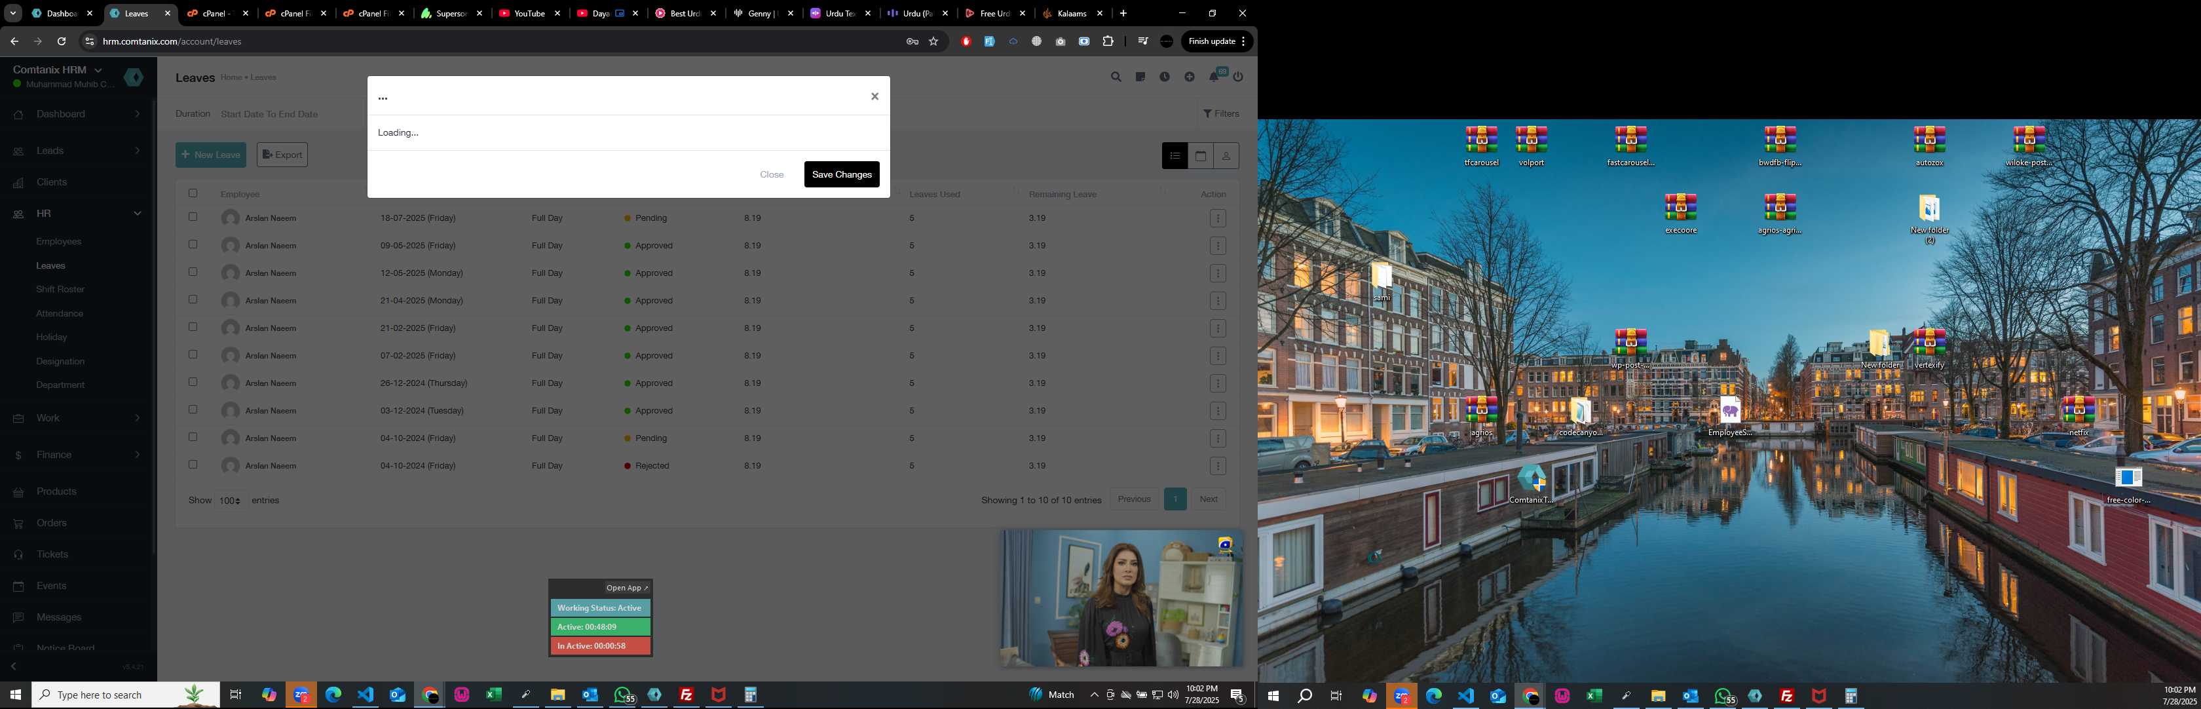This screenshot has height=709, width=2201.
Task: Click the plus quick-create icon in header
Action: [1190, 77]
